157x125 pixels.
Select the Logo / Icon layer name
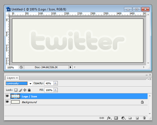29,97
